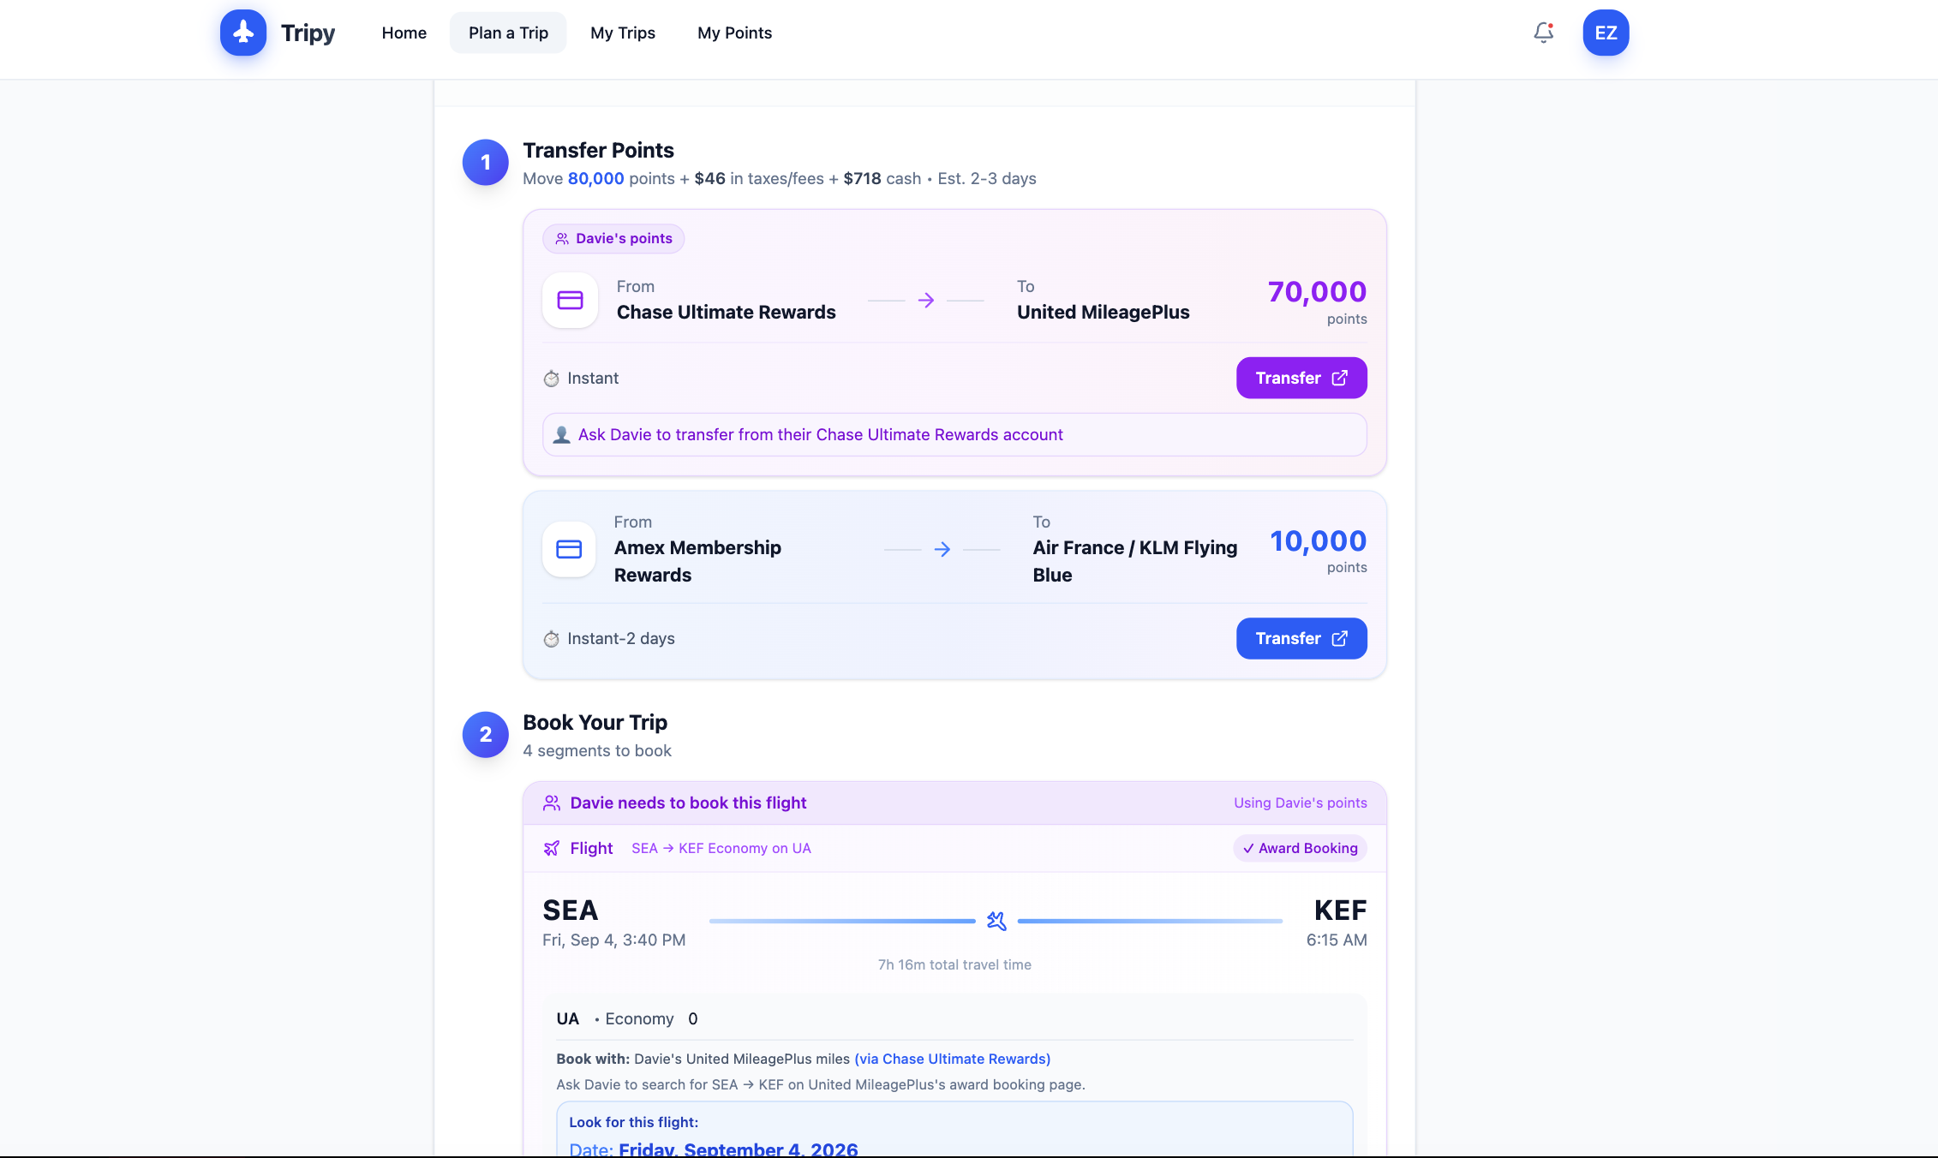Open the notifications bell
The width and height of the screenshot is (1938, 1158).
coord(1543,33)
